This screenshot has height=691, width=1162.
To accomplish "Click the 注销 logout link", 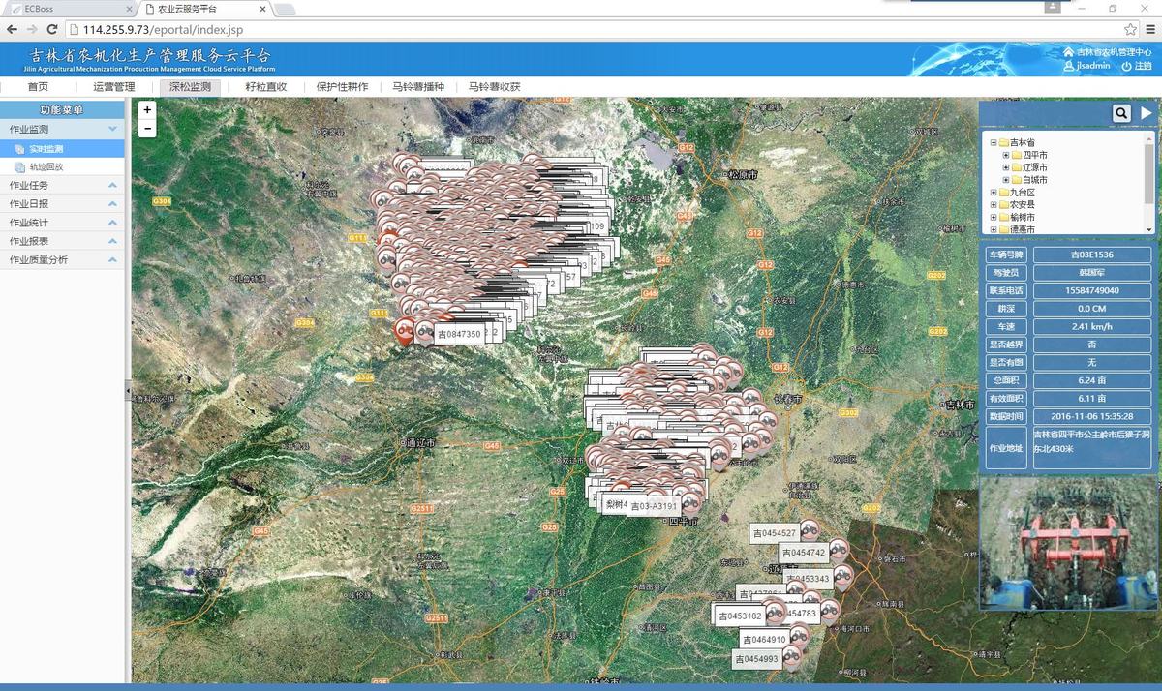I will [x=1143, y=66].
